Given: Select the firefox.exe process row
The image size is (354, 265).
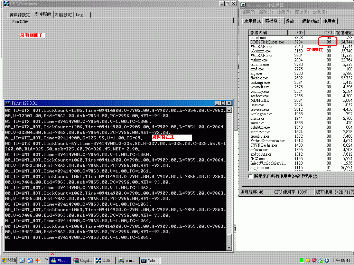Looking at the screenshot, I should pos(301,78).
